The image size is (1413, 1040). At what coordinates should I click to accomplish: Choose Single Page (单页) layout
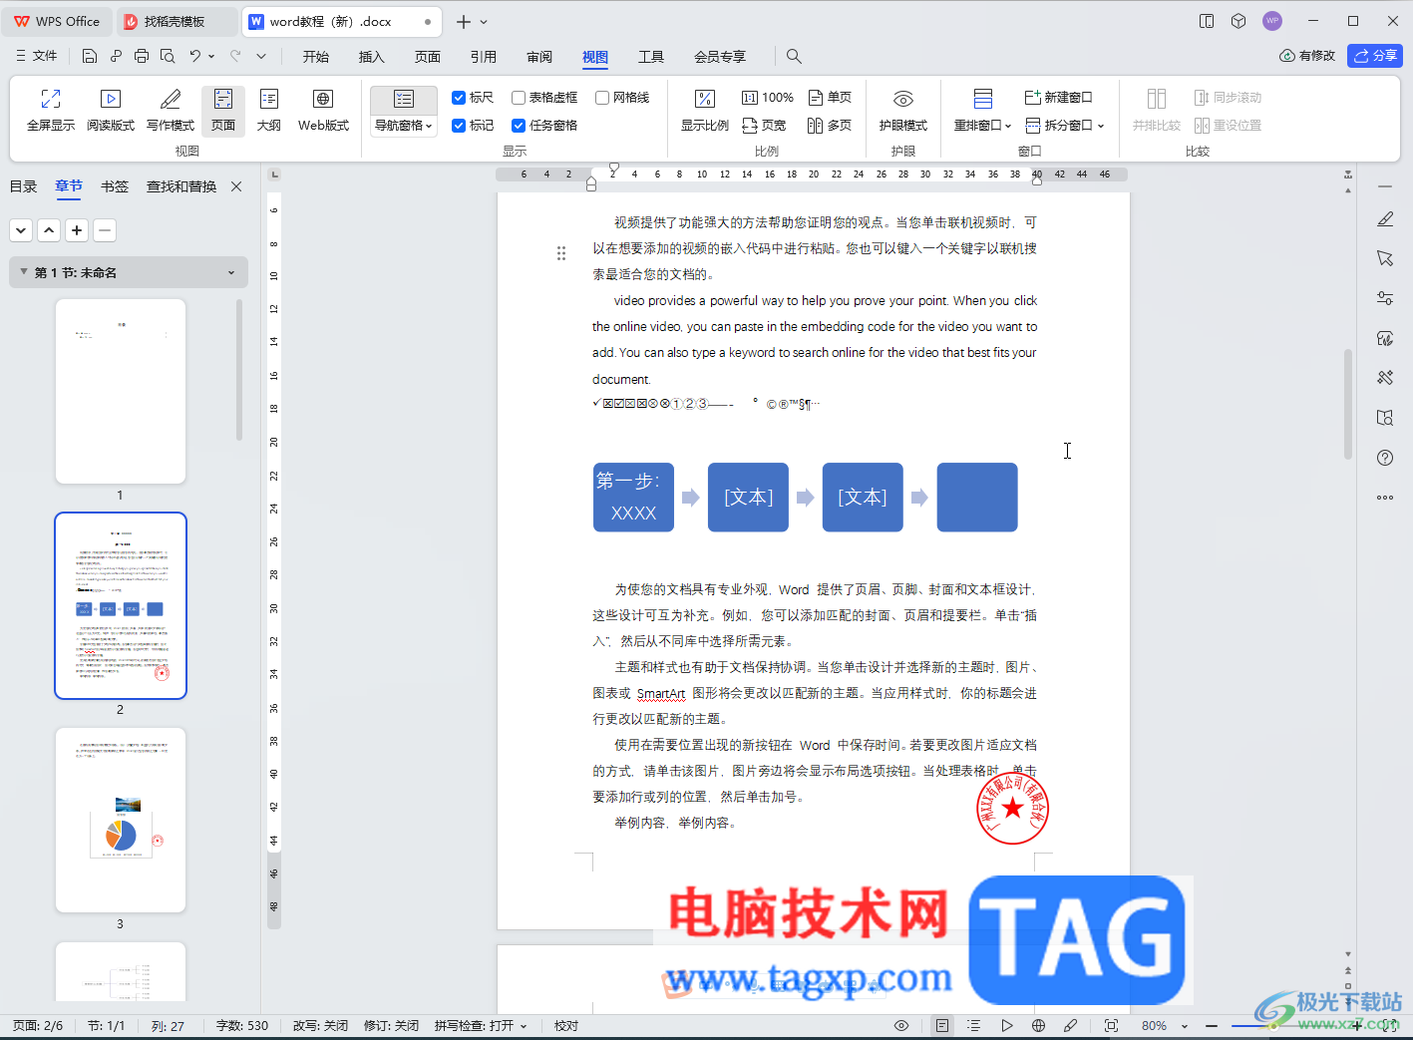point(830,98)
